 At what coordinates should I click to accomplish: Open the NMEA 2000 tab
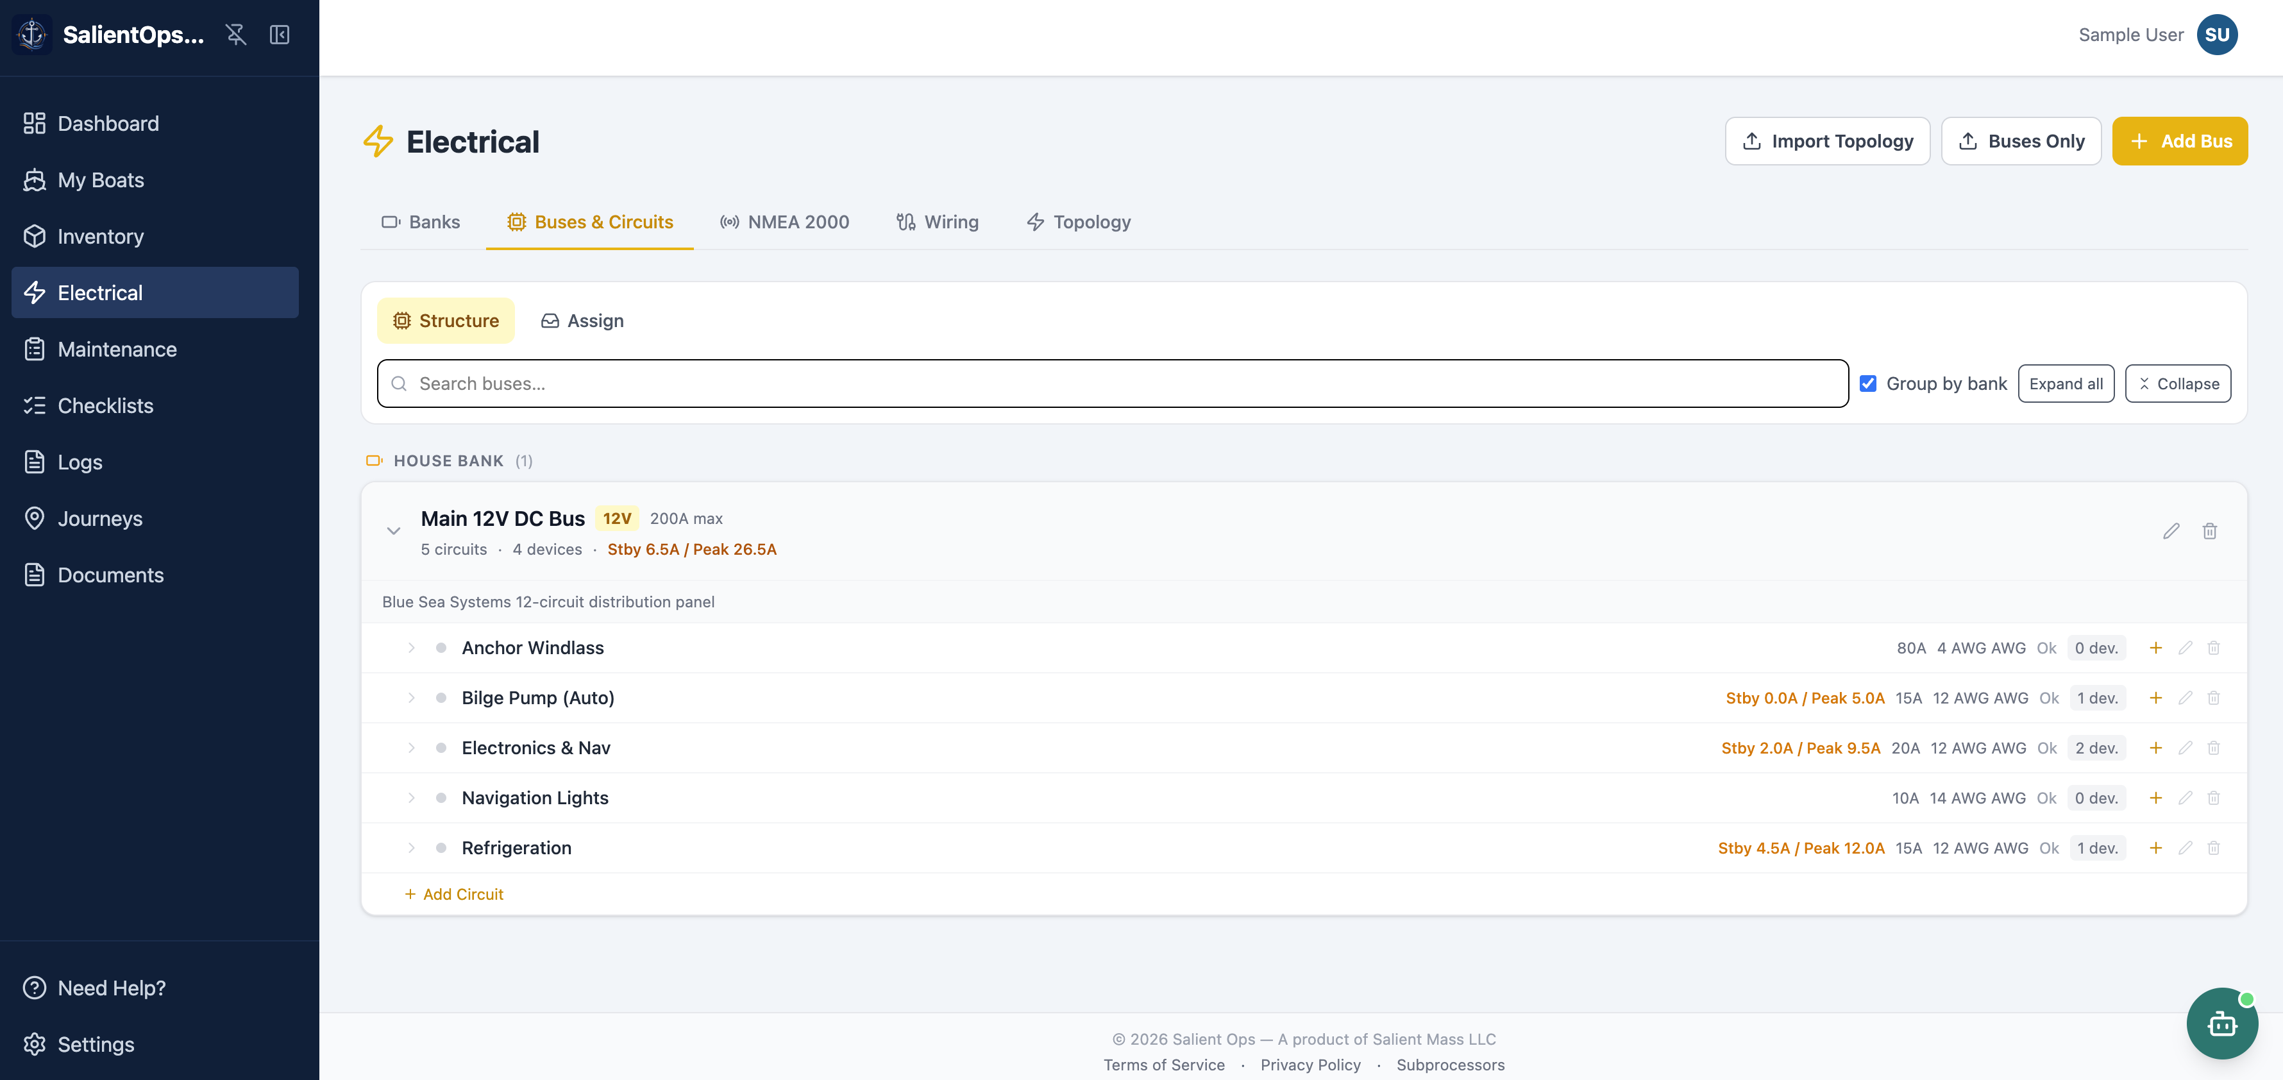pos(784,223)
